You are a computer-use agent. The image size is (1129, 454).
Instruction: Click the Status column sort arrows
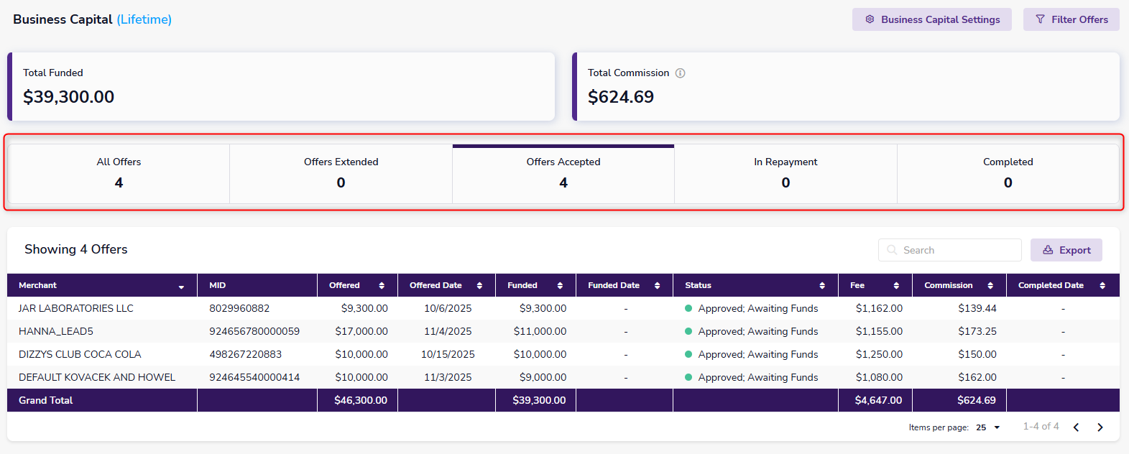[822, 286]
